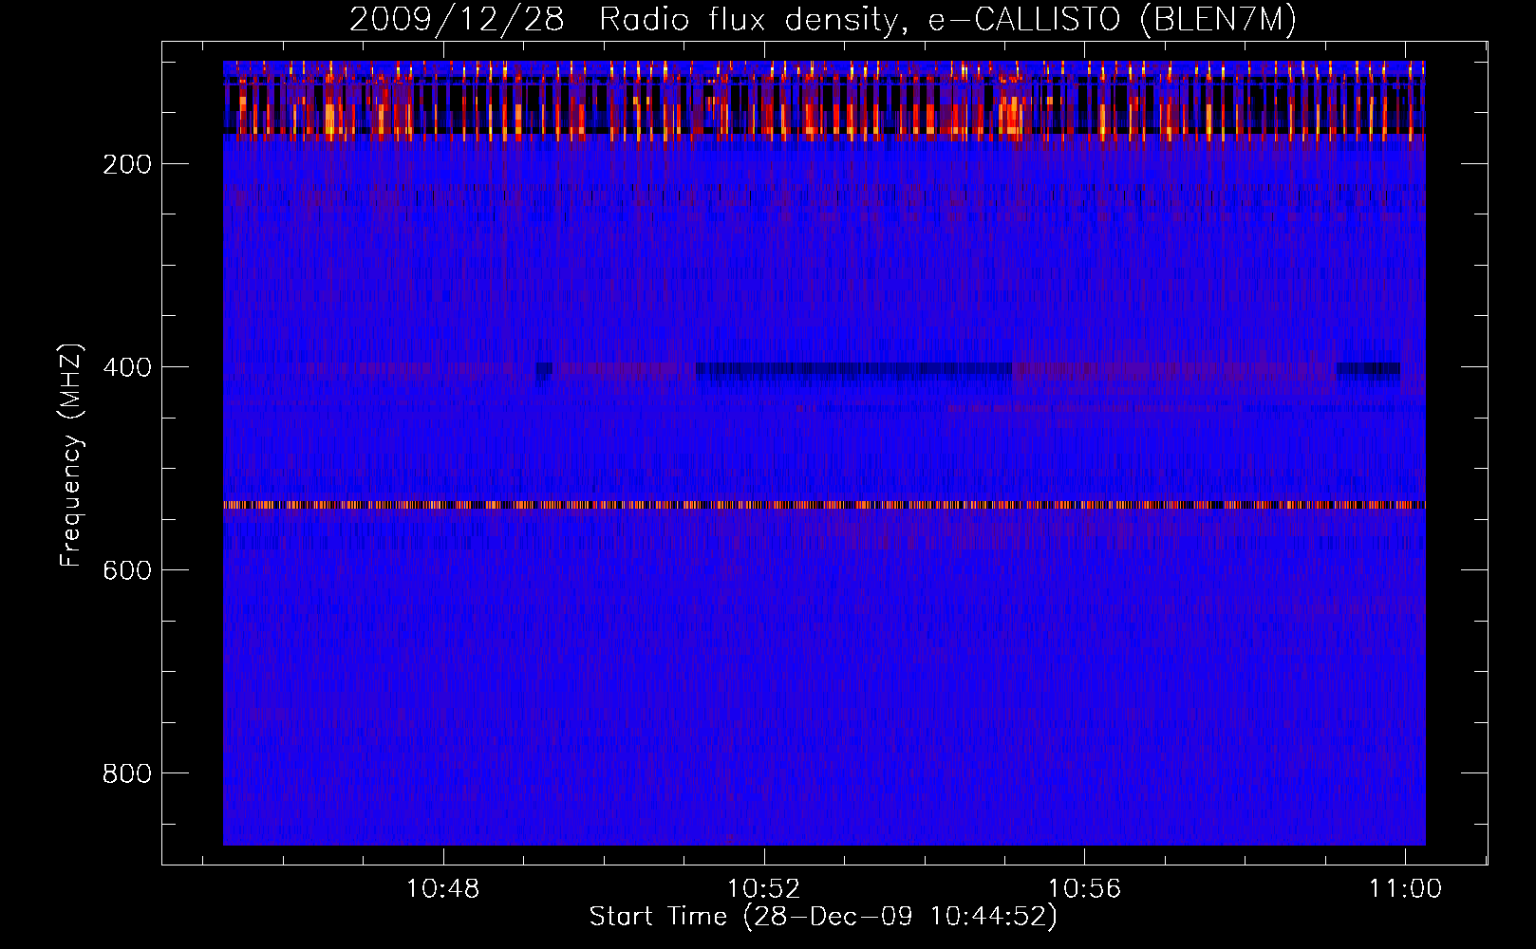Click the 400 frequency tick label
The height and width of the screenshot is (949, 1536).
point(127,367)
